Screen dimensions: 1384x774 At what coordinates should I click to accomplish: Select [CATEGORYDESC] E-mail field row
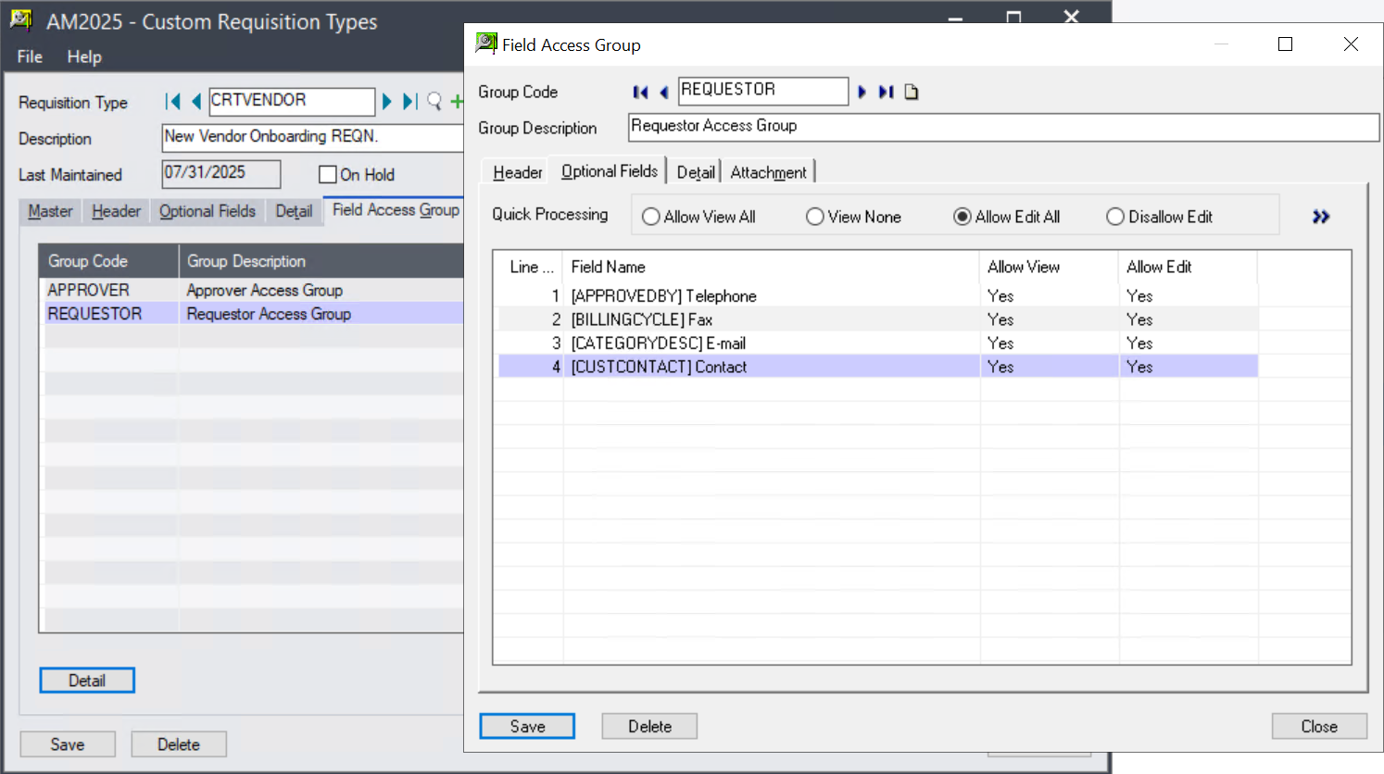click(878, 343)
